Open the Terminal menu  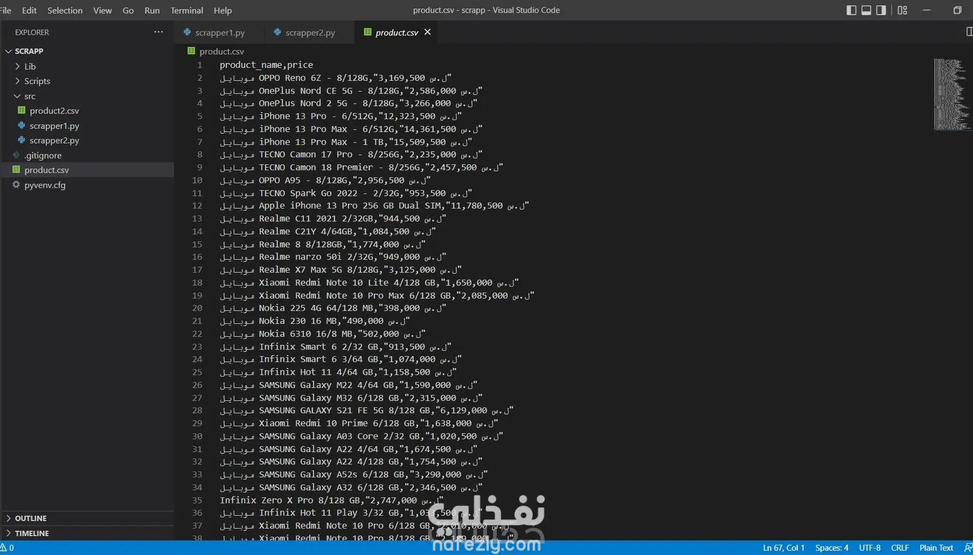point(187,10)
